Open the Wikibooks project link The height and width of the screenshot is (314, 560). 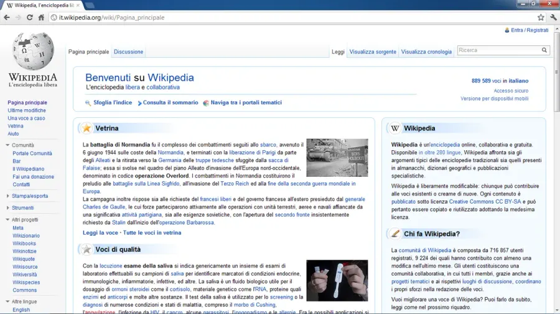pyautogui.click(x=24, y=243)
